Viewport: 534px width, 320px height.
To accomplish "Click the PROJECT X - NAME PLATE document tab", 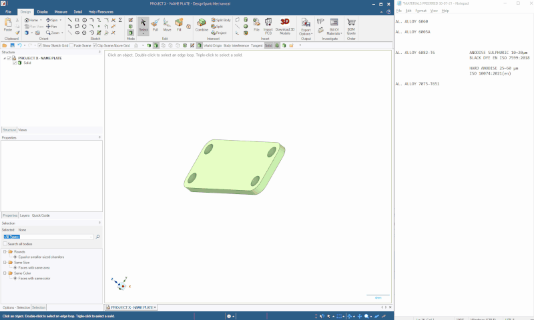I will click(x=131, y=307).
